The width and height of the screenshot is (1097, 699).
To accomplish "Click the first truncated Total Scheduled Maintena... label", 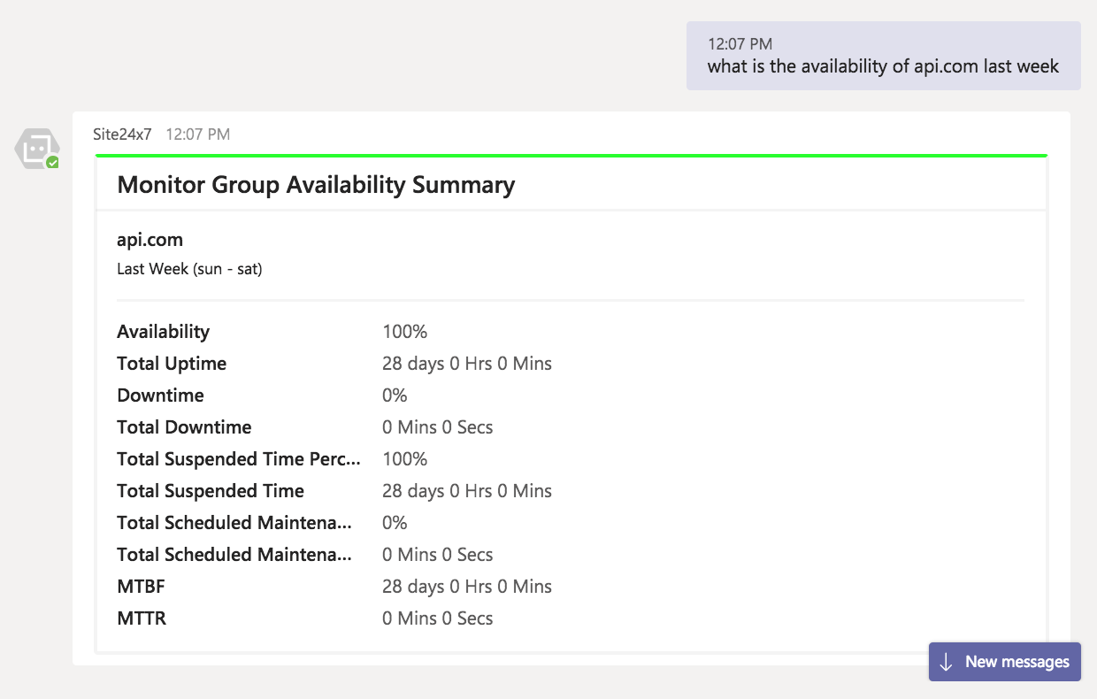I will [234, 523].
